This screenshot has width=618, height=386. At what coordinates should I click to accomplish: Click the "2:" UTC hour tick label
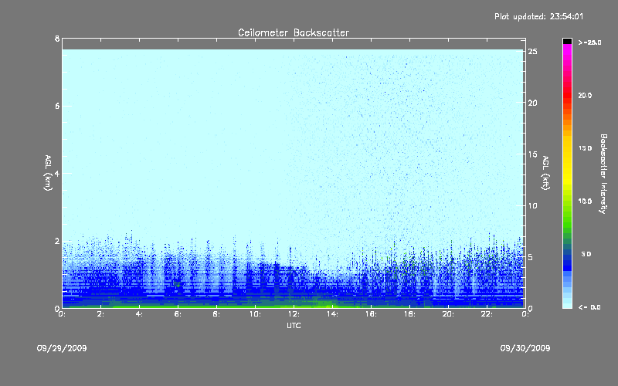[x=101, y=314]
